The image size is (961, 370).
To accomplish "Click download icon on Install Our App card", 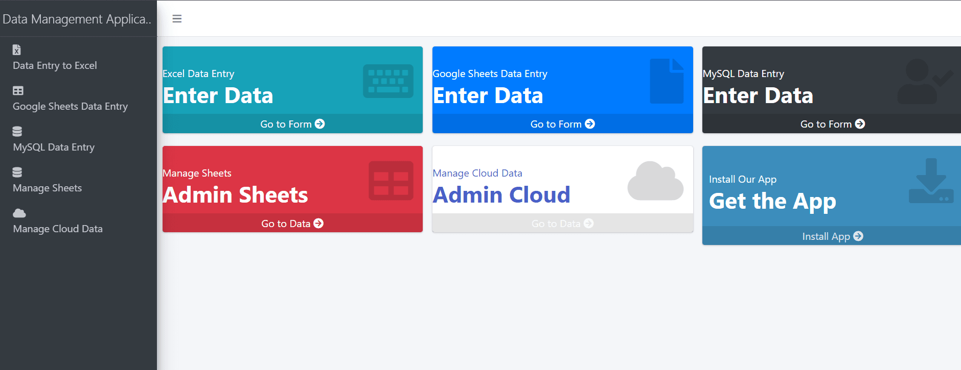I will coord(931,181).
